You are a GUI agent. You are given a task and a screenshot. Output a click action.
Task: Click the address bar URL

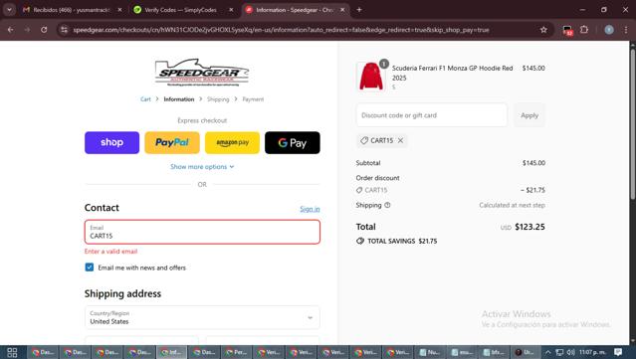[x=281, y=30]
